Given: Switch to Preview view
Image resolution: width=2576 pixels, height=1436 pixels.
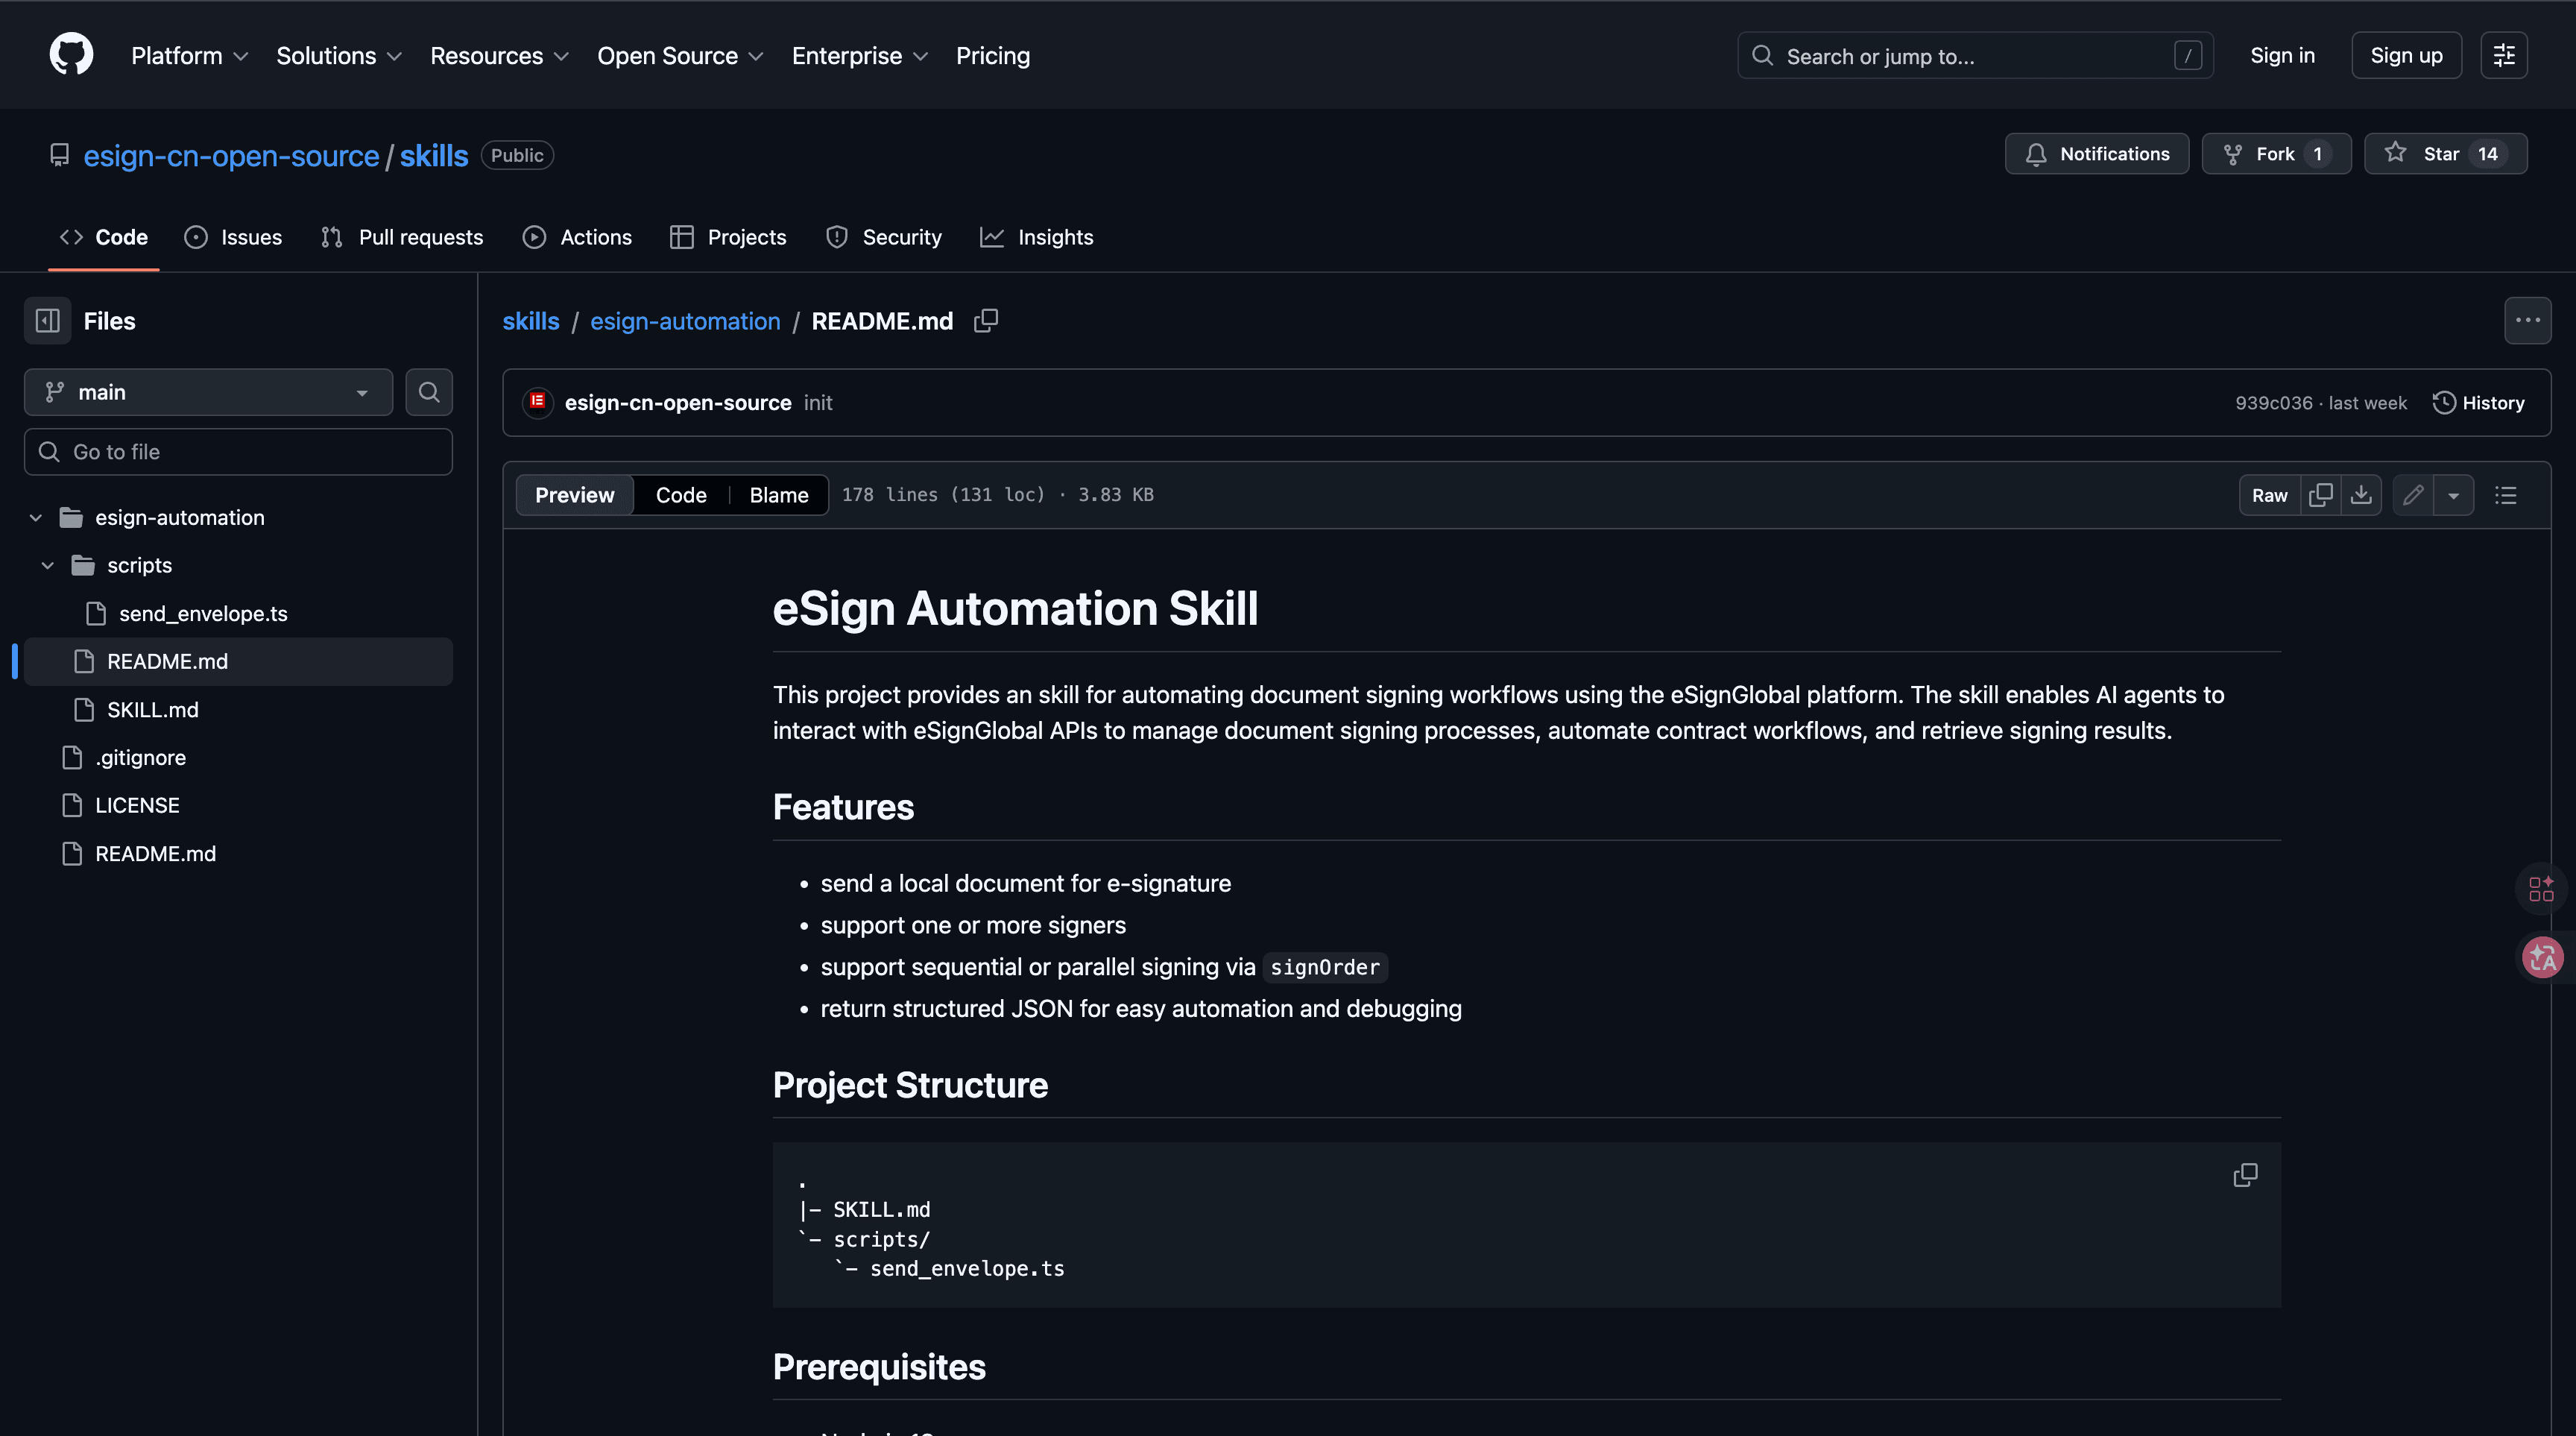Looking at the screenshot, I should [574, 495].
